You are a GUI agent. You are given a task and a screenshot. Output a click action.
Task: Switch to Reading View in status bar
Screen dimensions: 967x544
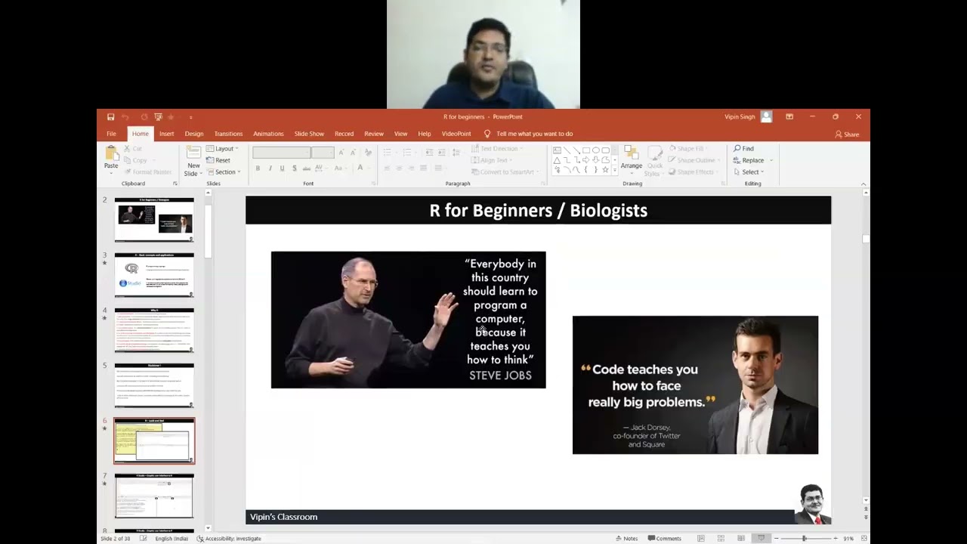click(741, 538)
